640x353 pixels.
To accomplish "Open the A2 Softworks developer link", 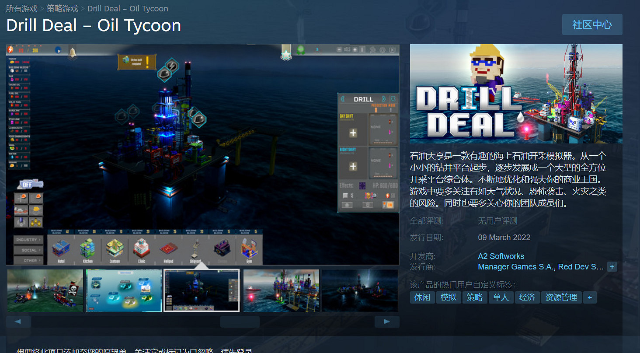I will pos(501,256).
